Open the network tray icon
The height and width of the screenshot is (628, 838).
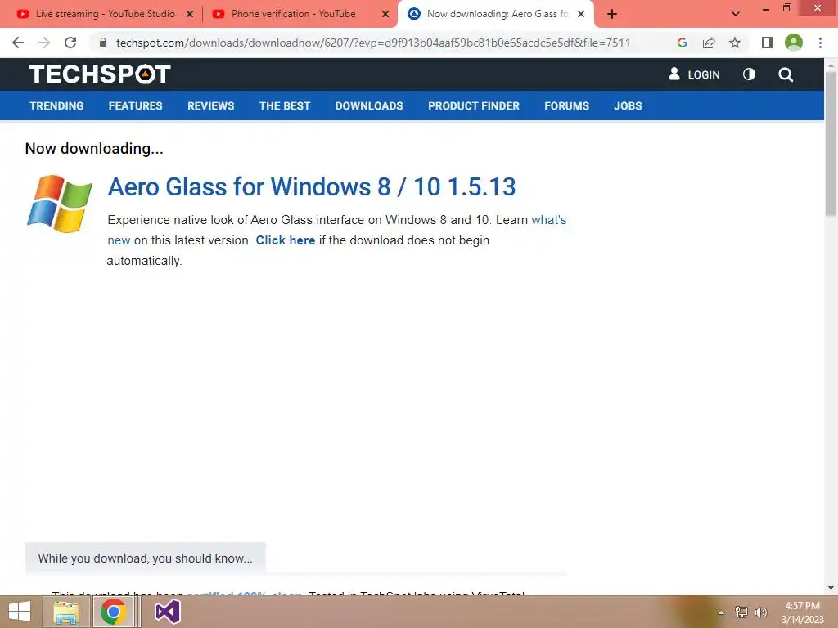coord(741,612)
